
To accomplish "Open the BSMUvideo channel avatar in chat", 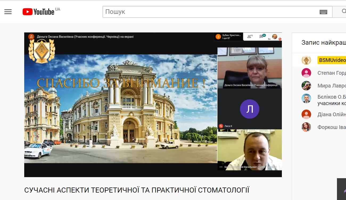I will coord(306,60).
